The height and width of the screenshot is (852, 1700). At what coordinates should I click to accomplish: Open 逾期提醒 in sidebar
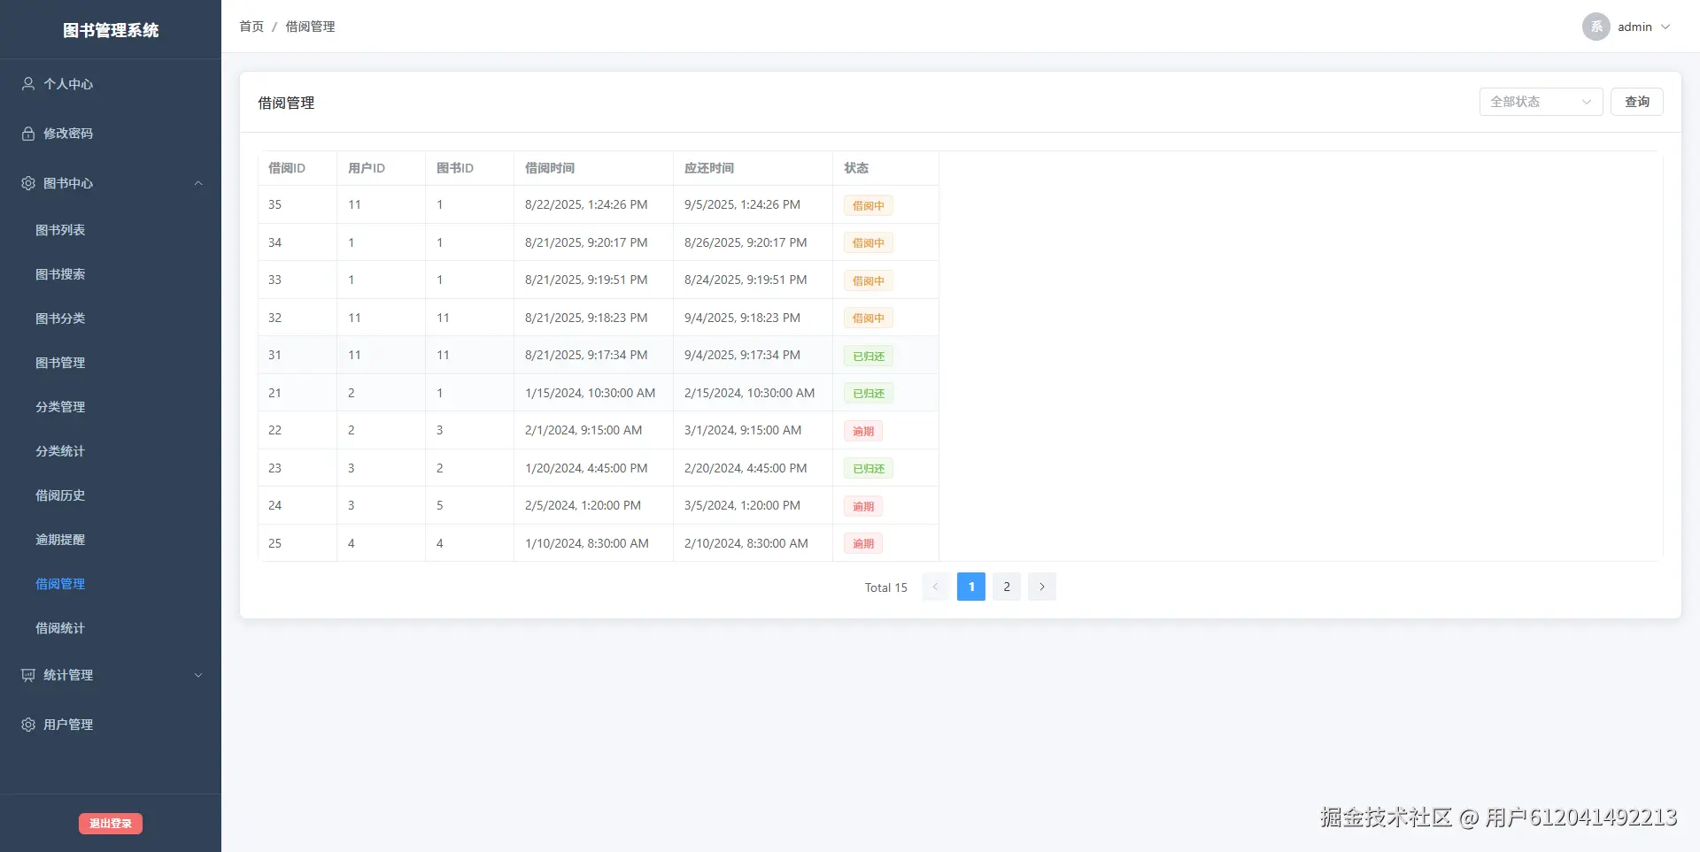[111, 540]
